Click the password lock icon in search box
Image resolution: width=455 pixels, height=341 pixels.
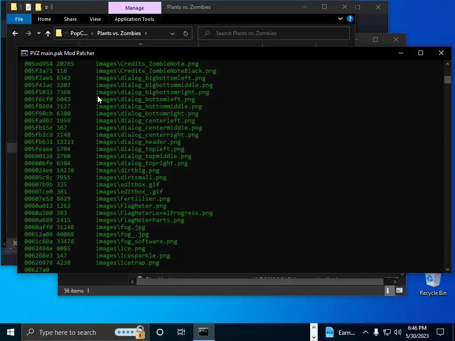click(x=140, y=332)
